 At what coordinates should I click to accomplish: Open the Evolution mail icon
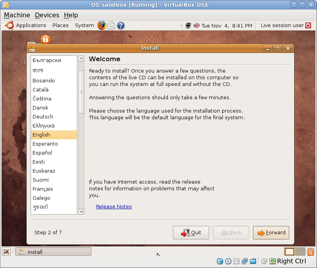click(x=111, y=26)
